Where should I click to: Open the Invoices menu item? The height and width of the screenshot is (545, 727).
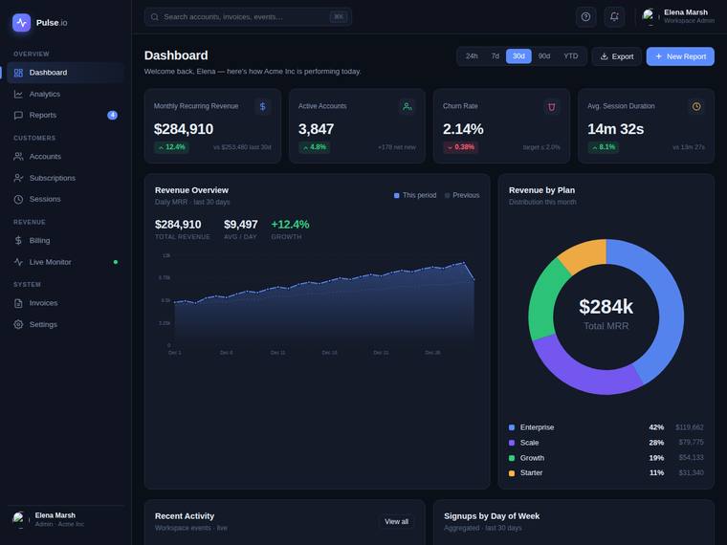click(66, 303)
